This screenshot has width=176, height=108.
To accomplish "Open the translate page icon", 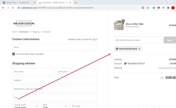I will [x=143, y=8].
